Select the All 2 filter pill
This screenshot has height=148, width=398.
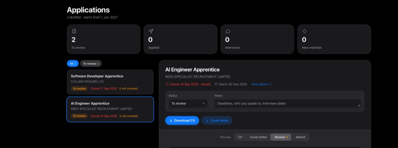[x=73, y=63]
